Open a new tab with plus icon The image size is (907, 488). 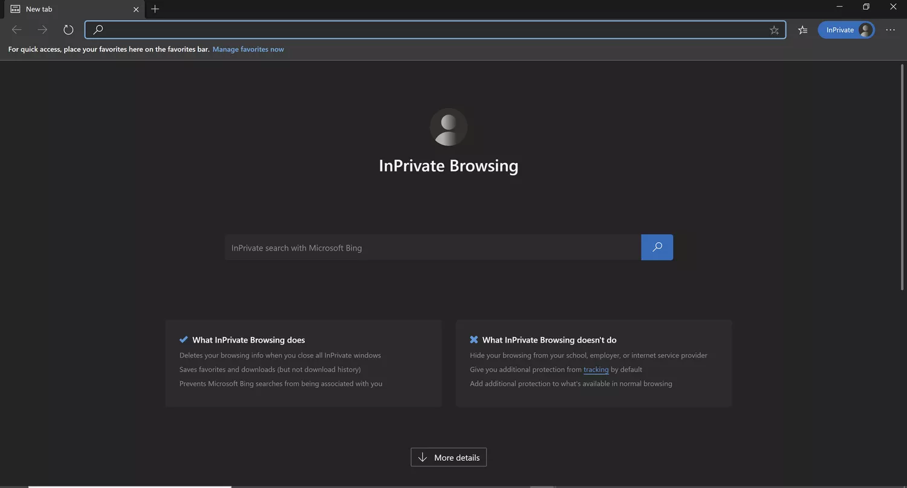(155, 9)
